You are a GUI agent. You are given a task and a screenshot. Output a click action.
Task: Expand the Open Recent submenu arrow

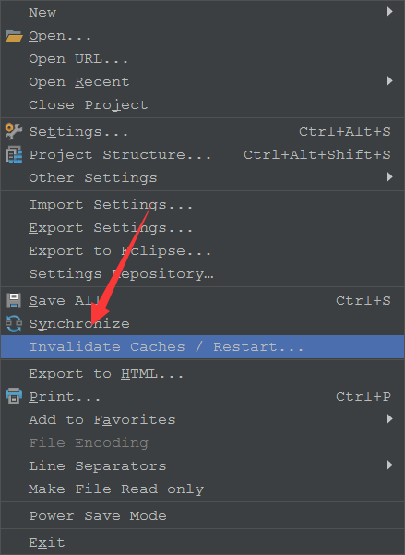click(x=389, y=81)
